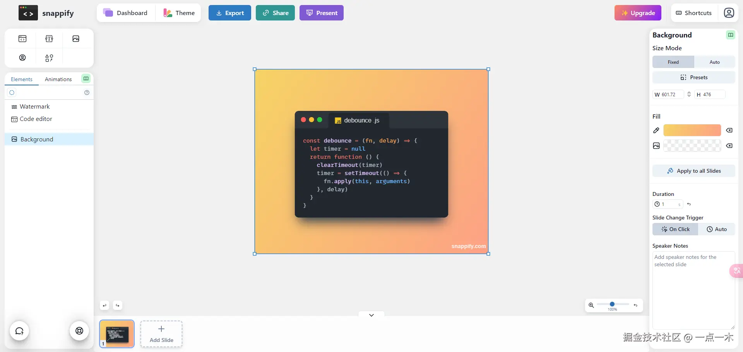Reset the canvas zoom level

click(635, 305)
